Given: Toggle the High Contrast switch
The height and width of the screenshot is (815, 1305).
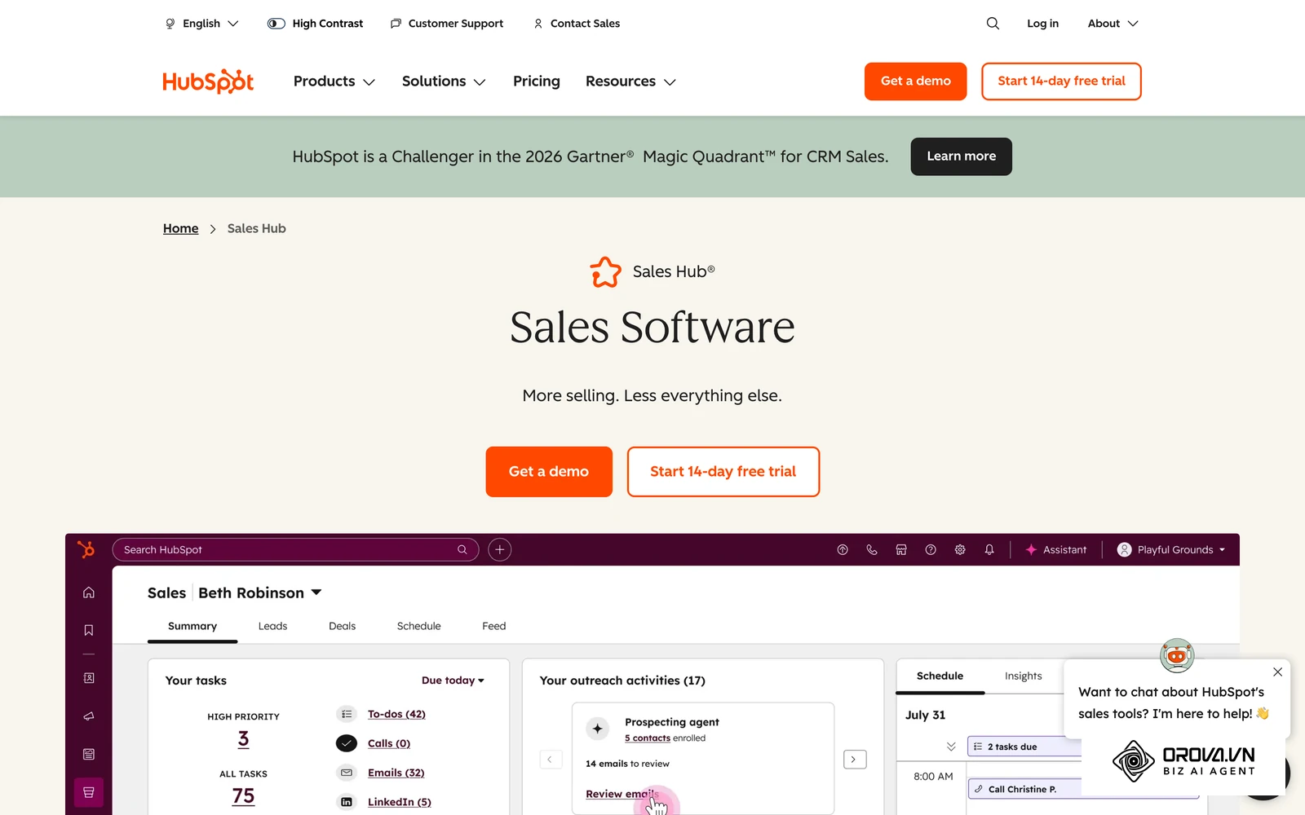Looking at the screenshot, I should coord(276,24).
